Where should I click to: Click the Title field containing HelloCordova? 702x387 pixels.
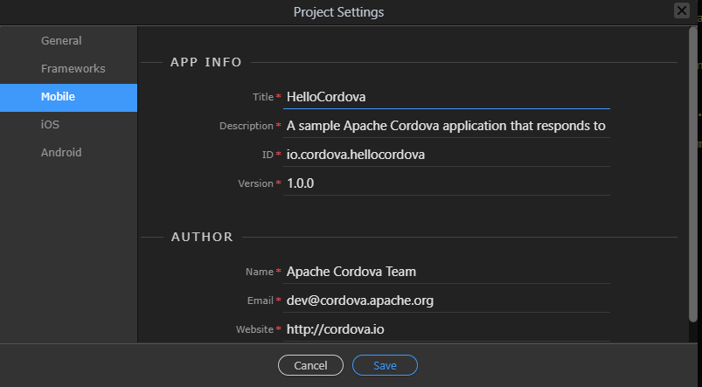(447, 97)
